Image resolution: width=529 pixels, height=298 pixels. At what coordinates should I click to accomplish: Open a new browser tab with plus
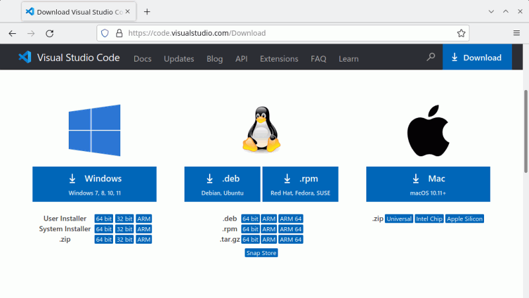(147, 12)
